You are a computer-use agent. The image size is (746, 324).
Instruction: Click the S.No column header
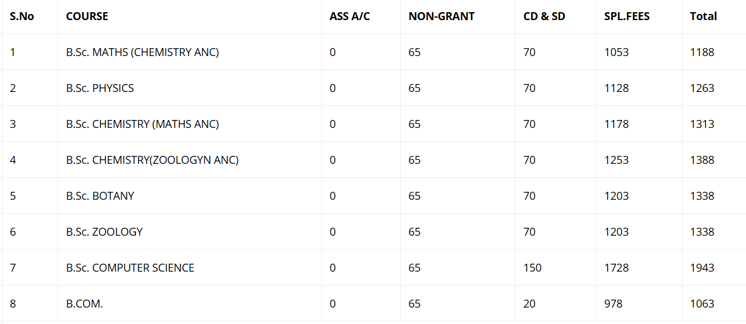pos(22,16)
